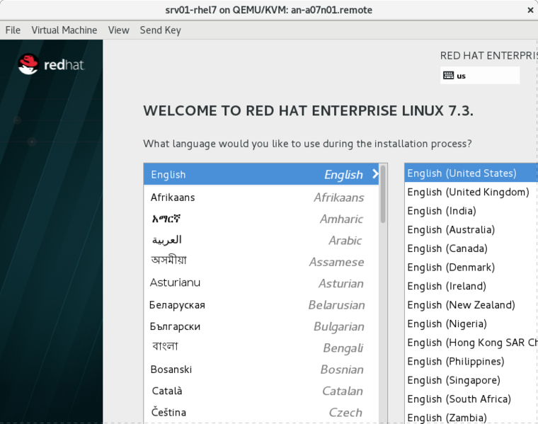The image size is (538, 424).
Task: Open the Virtual Machine menu
Action: pos(64,30)
